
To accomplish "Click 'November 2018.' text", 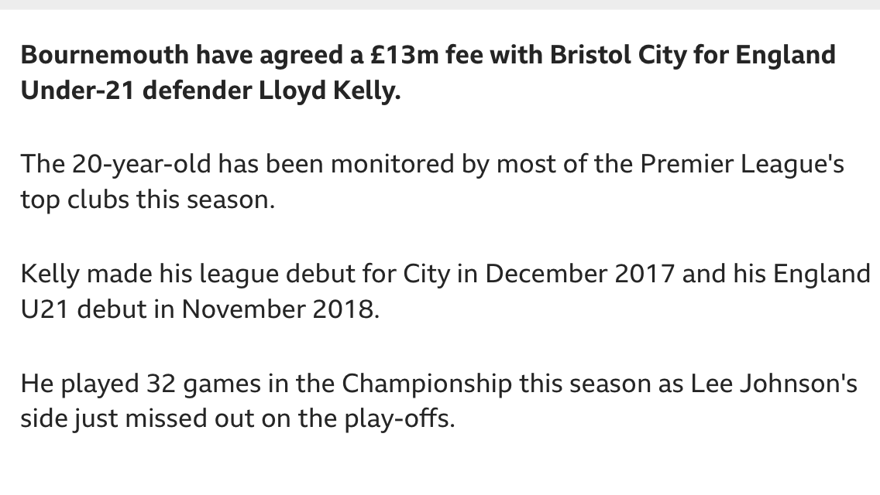I will tap(280, 309).
